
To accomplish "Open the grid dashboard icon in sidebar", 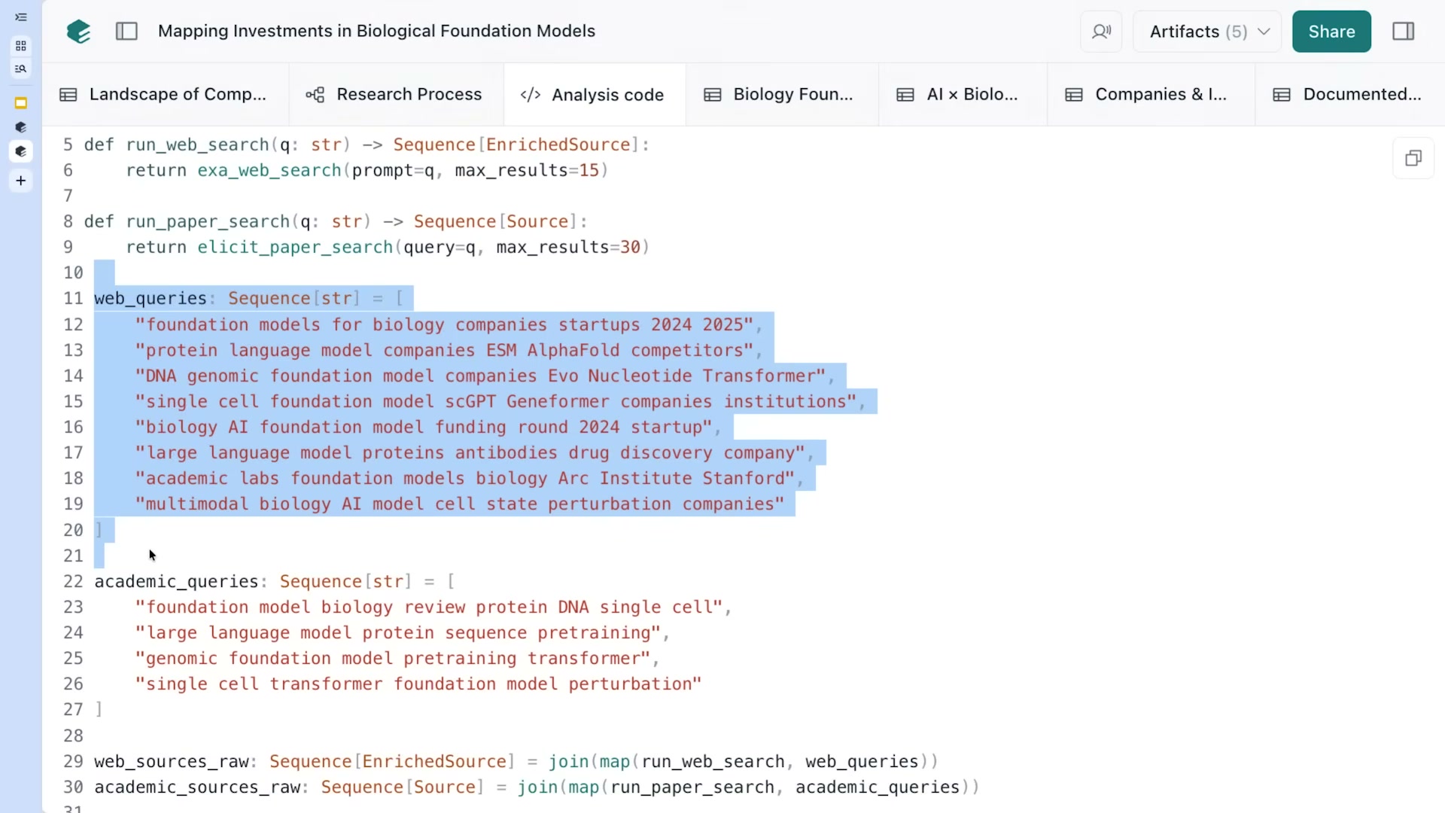I will tap(21, 46).
